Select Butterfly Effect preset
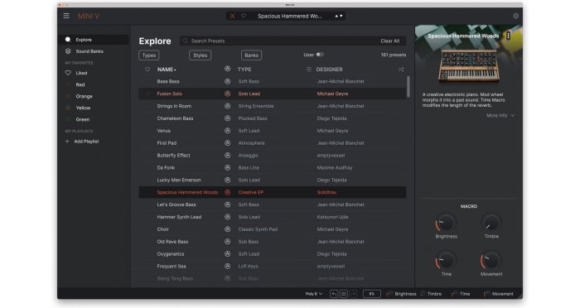The image size is (580, 308). pos(273,156)
